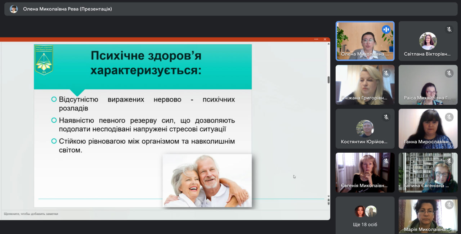Select Галина Євгенівна's video tile
Screen dimensions: 461x234
point(428,172)
